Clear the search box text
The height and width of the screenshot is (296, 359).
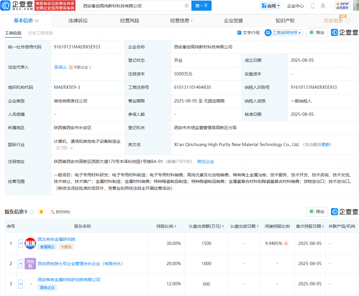coord(187,6)
